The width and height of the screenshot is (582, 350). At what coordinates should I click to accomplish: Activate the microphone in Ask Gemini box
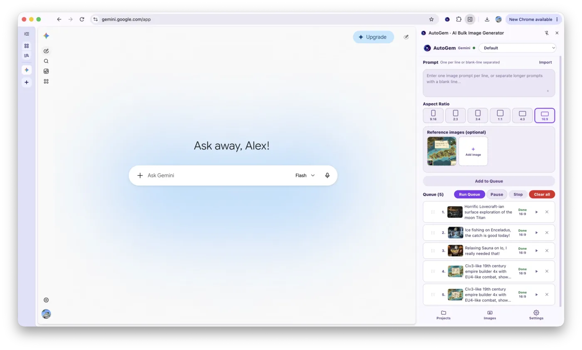[327, 175]
